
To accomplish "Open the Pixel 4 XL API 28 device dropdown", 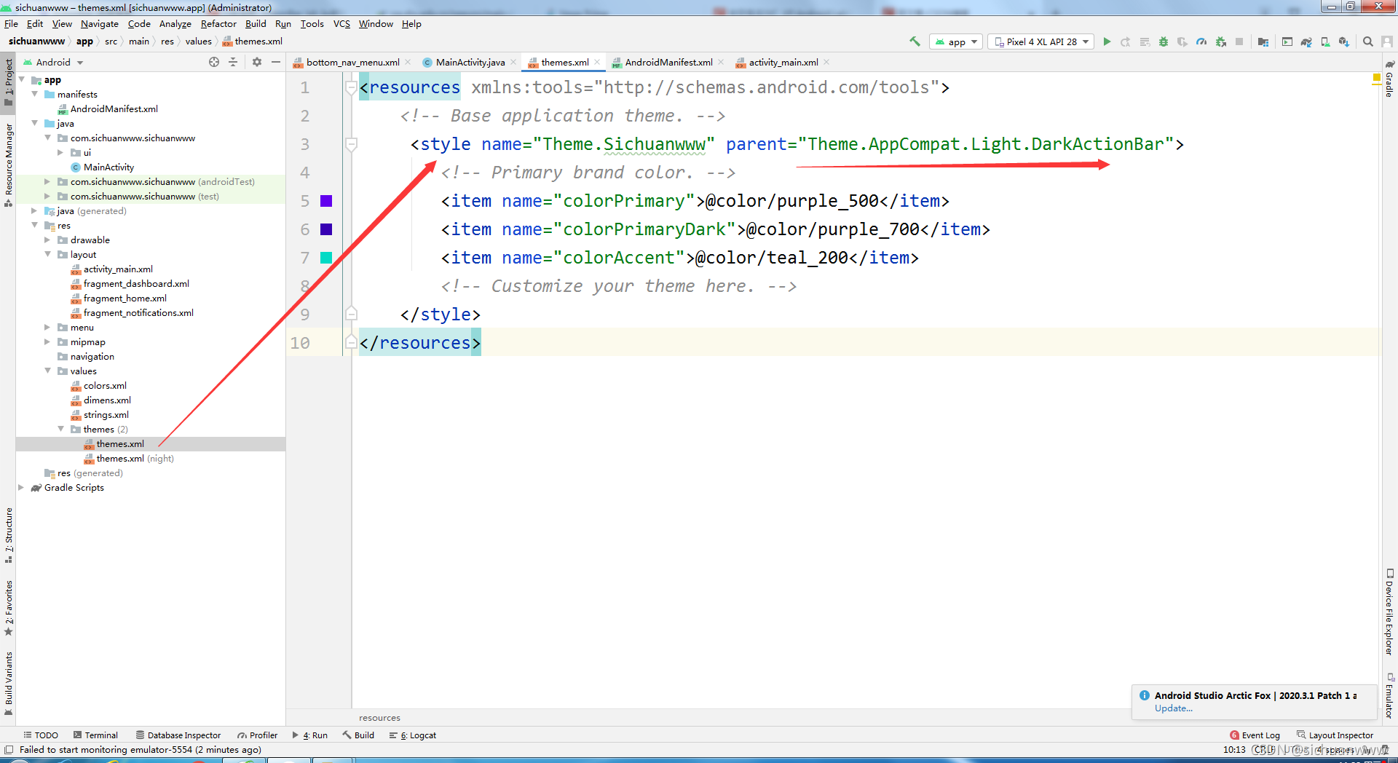I will (1040, 41).
